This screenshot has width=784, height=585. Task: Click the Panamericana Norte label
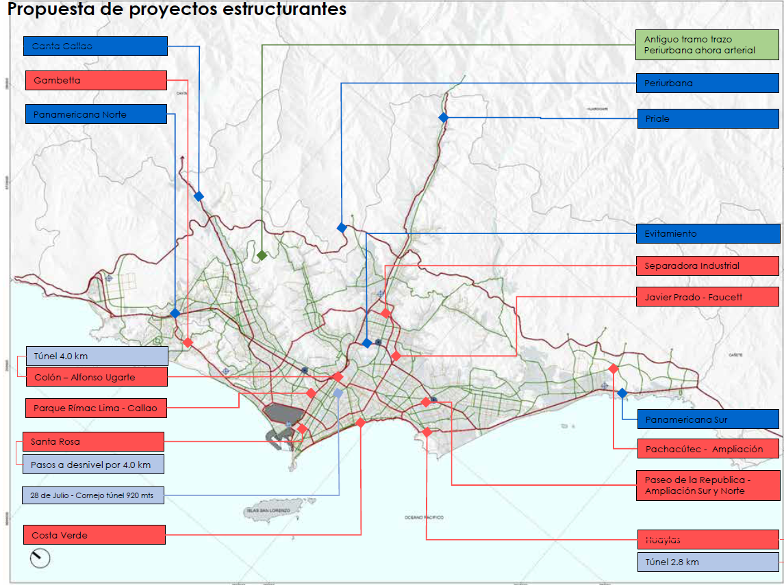(95, 114)
